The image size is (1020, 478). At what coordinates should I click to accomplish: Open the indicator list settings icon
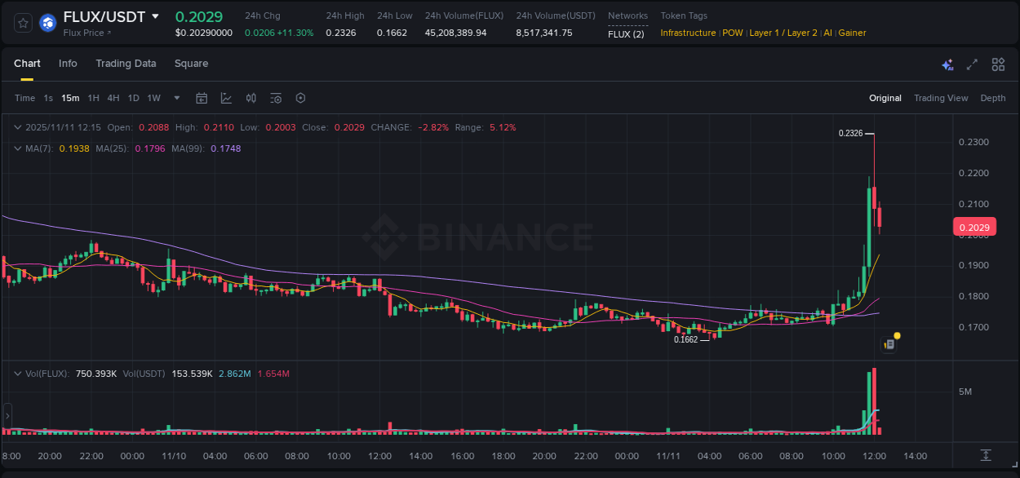point(276,98)
